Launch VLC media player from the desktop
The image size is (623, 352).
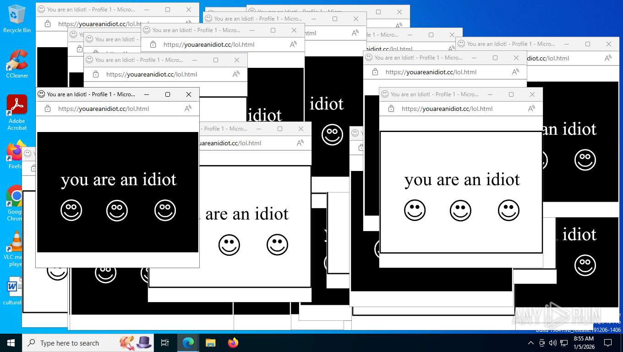(x=14, y=248)
